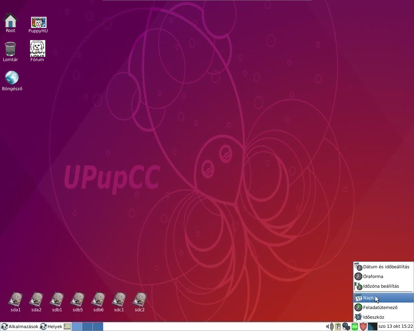The width and height of the screenshot is (414, 331).
Task: Open the Helyek places menu
Action: pos(51,326)
